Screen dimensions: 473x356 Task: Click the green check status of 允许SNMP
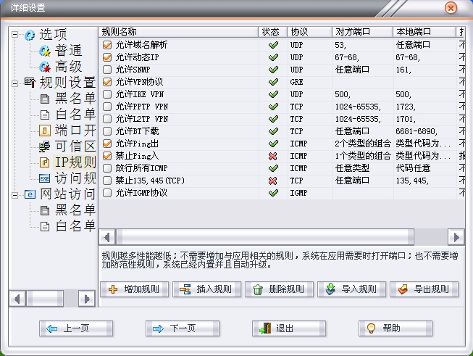point(273,70)
